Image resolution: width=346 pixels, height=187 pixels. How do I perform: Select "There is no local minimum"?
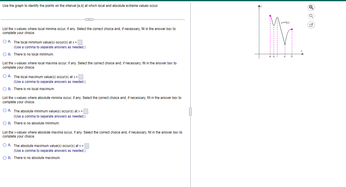coord(5,54)
